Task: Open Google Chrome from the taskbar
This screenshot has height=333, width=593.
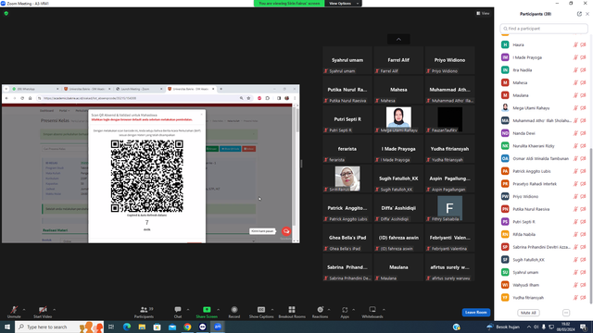Action: 187,327
